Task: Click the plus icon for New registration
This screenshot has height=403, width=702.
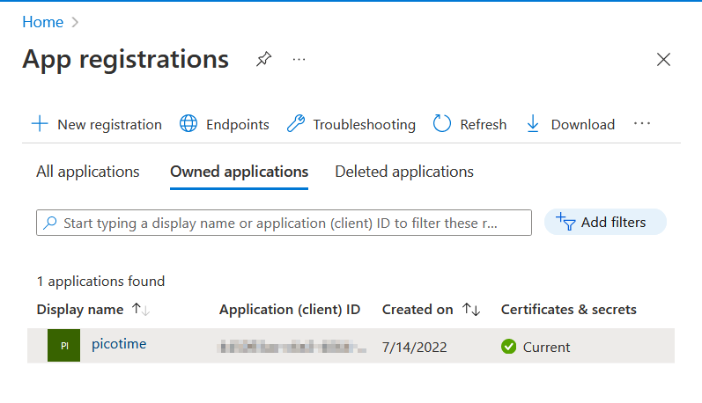Action: [x=40, y=124]
